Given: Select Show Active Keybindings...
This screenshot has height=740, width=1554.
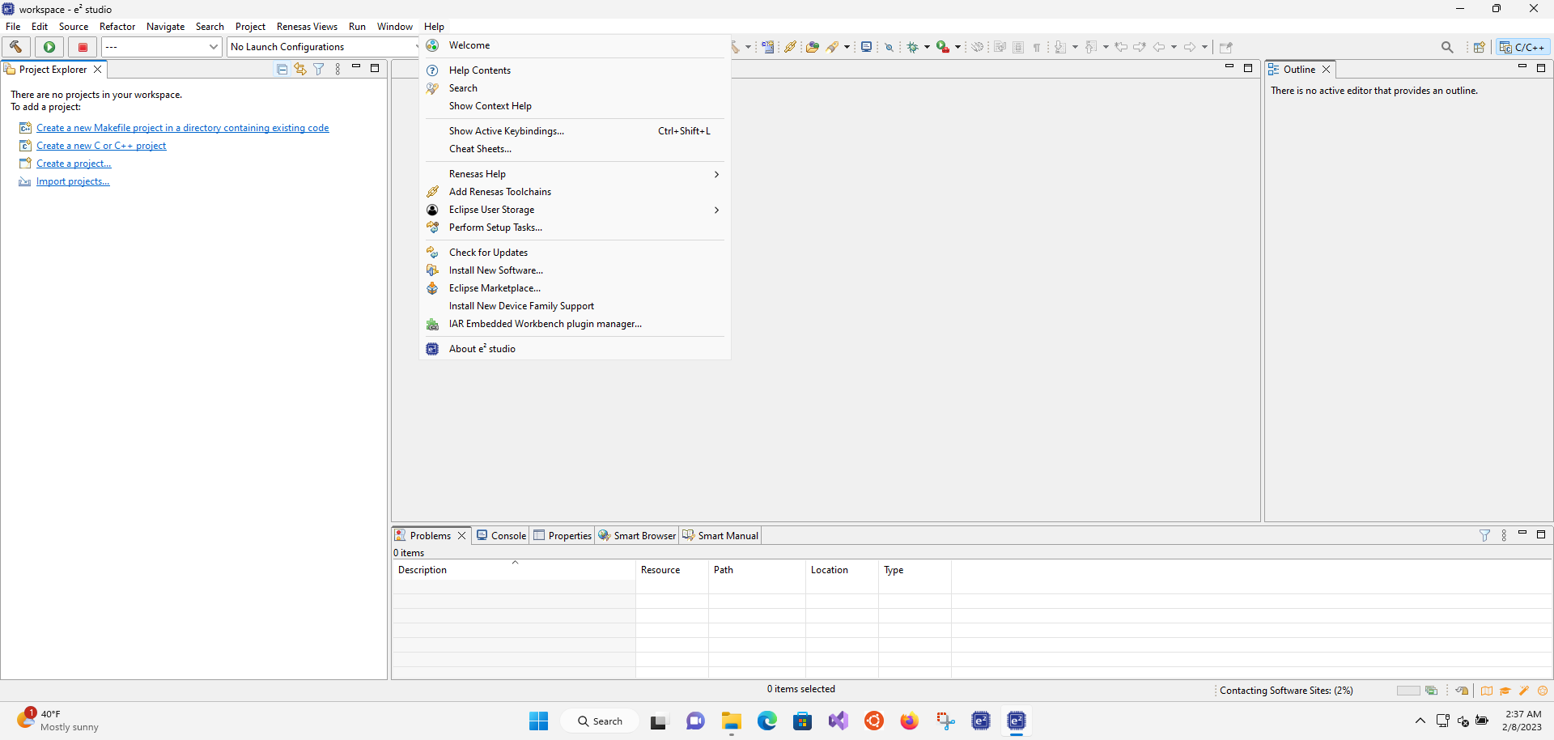Looking at the screenshot, I should (575, 131).
